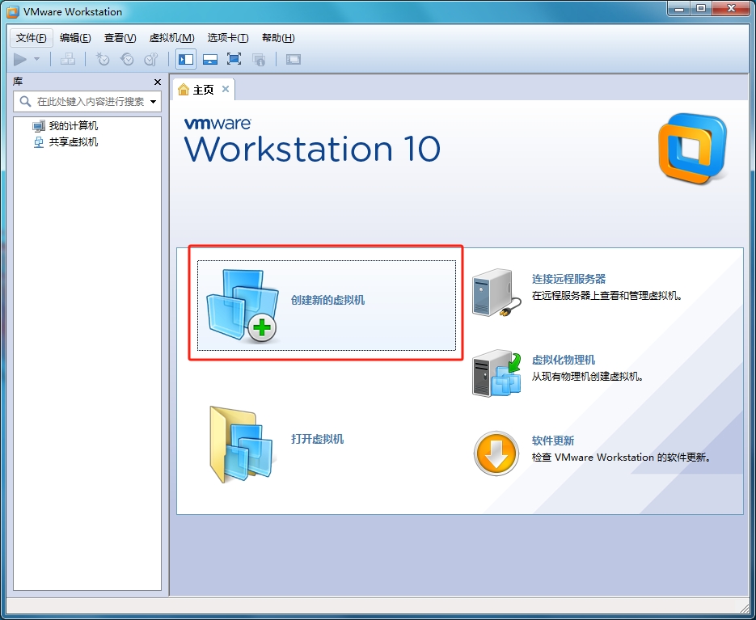Click the library search input field

[89, 102]
